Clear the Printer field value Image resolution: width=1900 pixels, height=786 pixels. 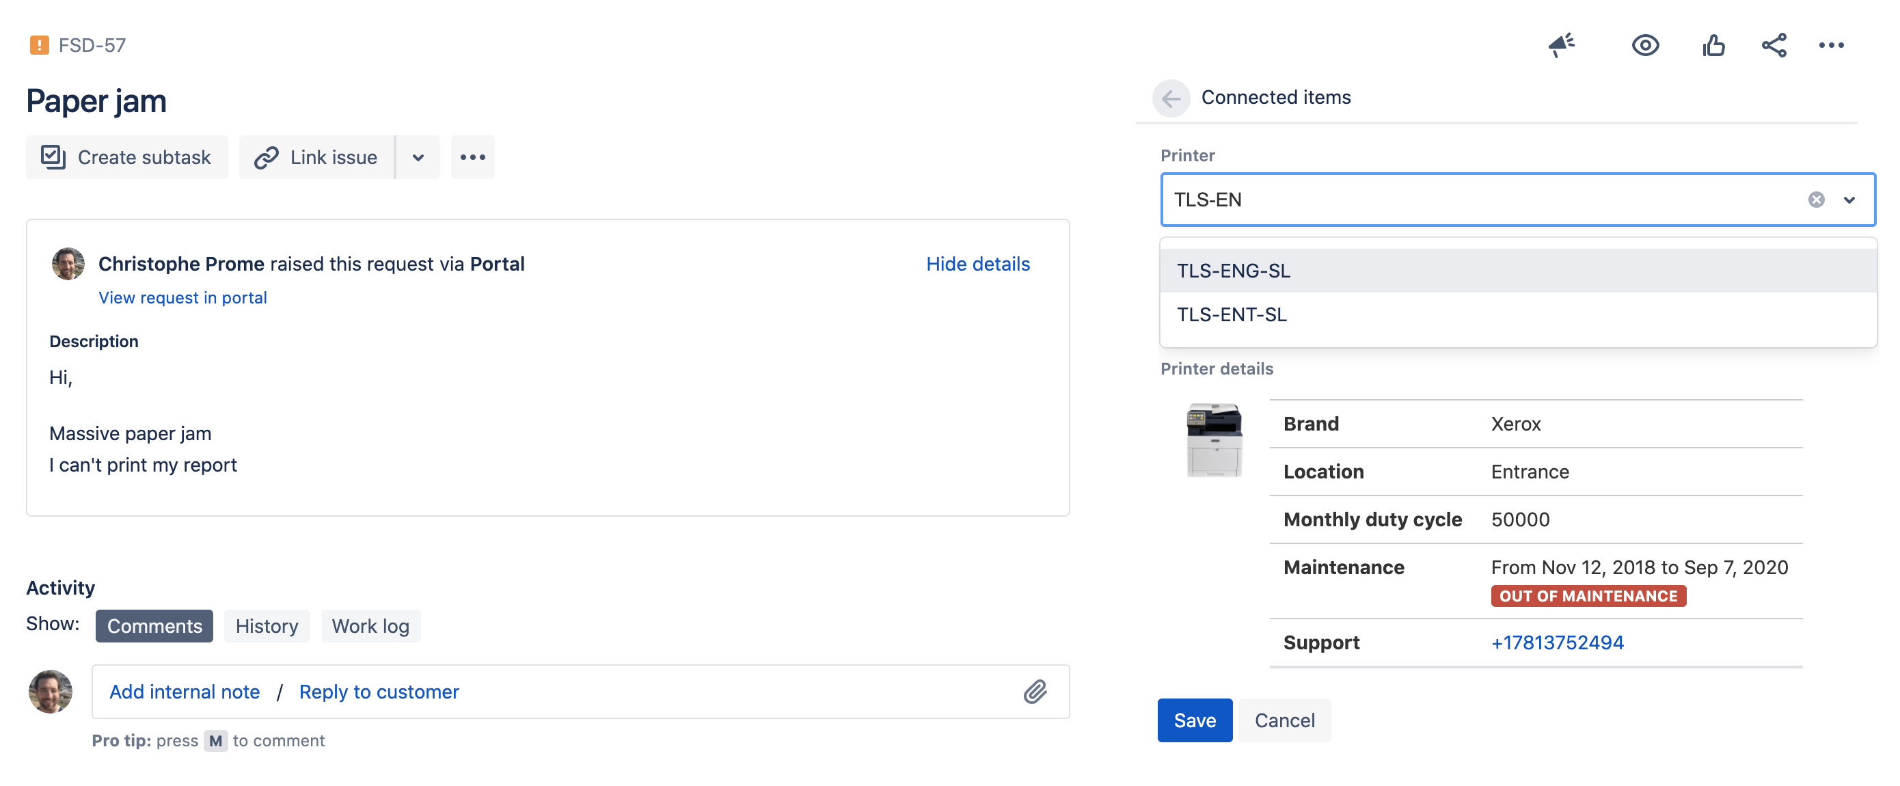[x=1816, y=200]
